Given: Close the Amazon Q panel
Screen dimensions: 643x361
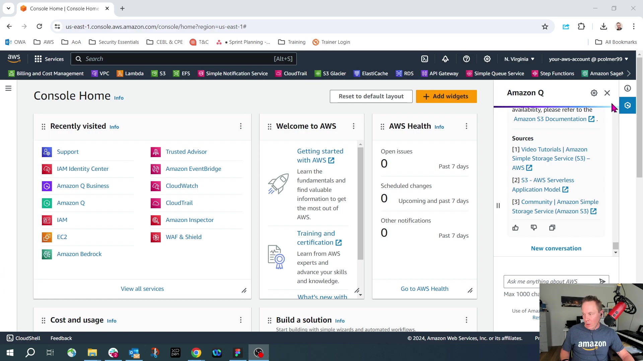Looking at the screenshot, I should tap(607, 93).
